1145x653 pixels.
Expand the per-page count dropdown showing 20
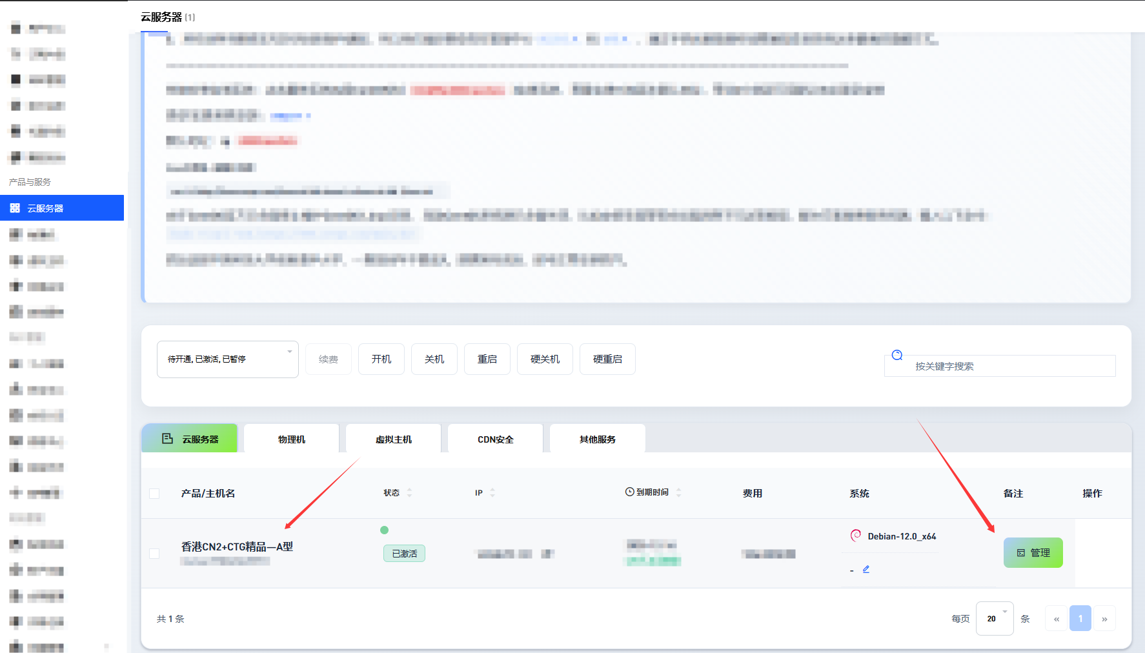click(994, 619)
